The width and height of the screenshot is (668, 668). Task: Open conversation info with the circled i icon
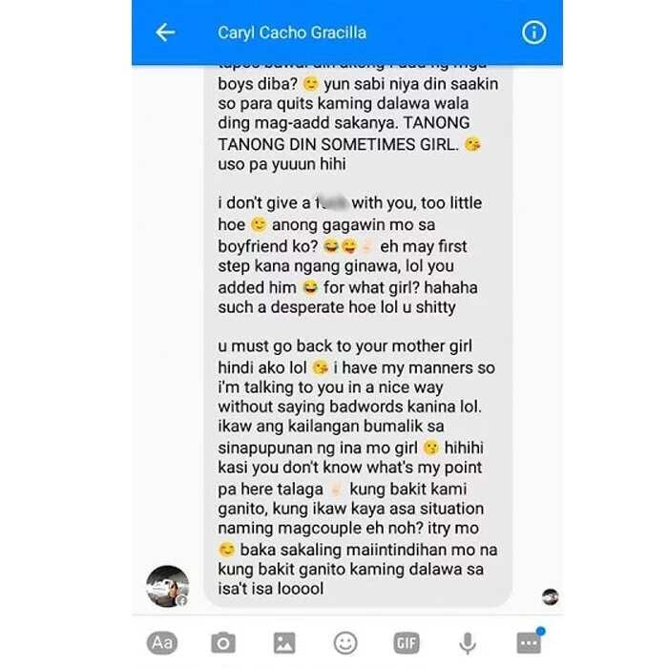533,32
